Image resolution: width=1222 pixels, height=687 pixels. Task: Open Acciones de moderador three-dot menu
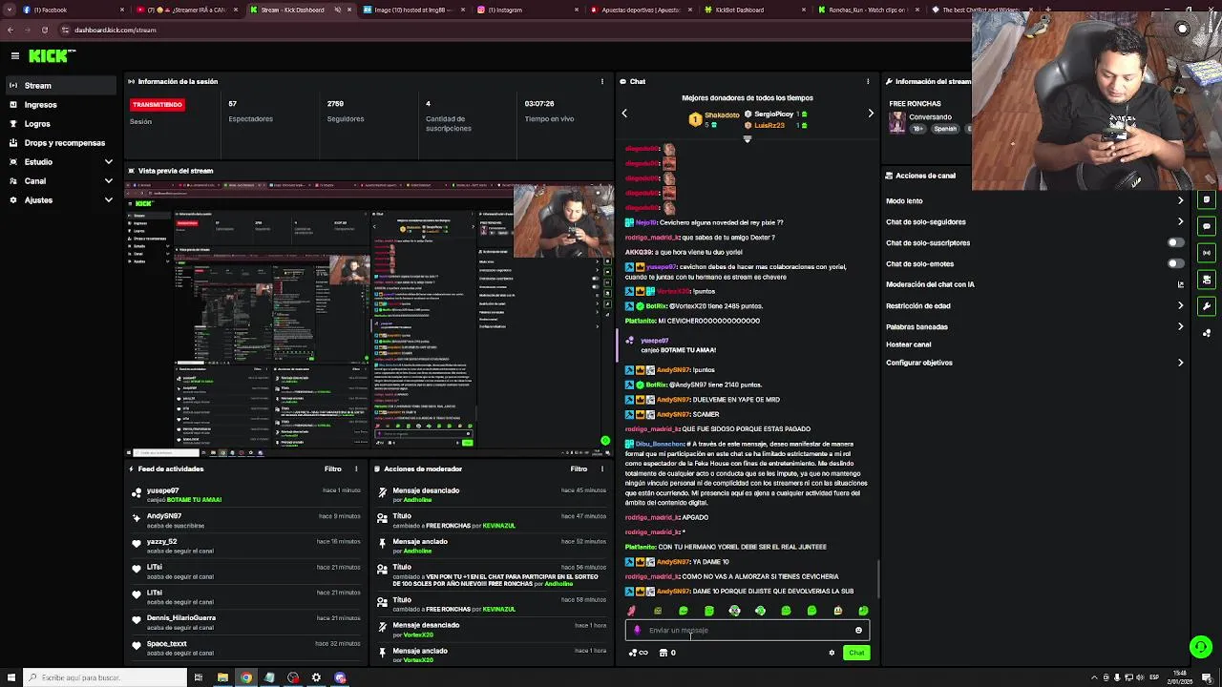point(601,469)
